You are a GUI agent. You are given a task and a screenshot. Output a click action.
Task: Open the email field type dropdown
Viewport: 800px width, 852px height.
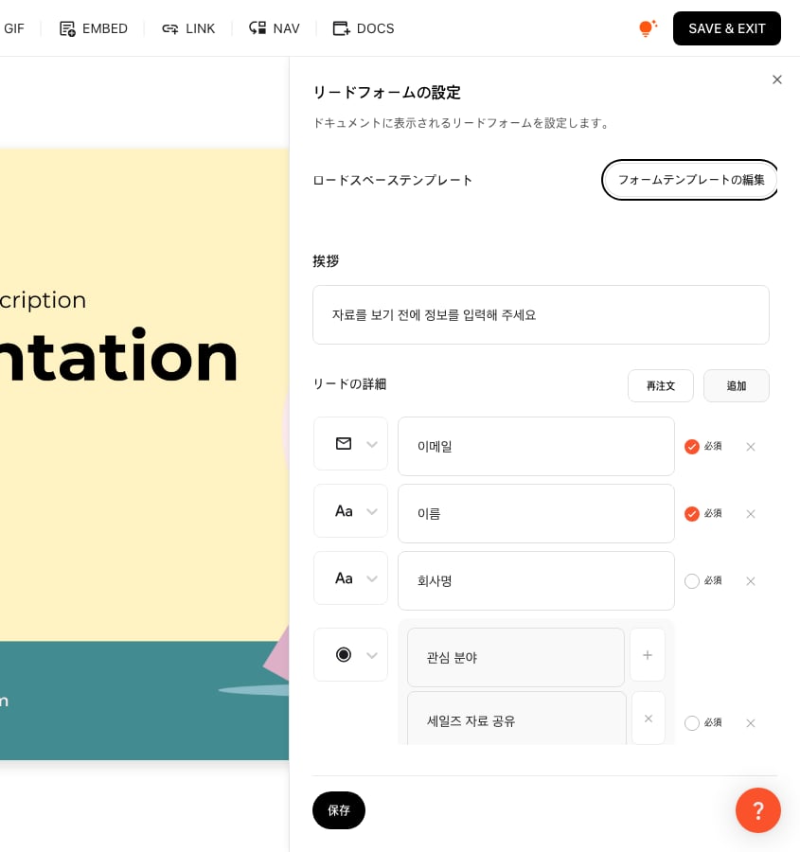pos(350,444)
